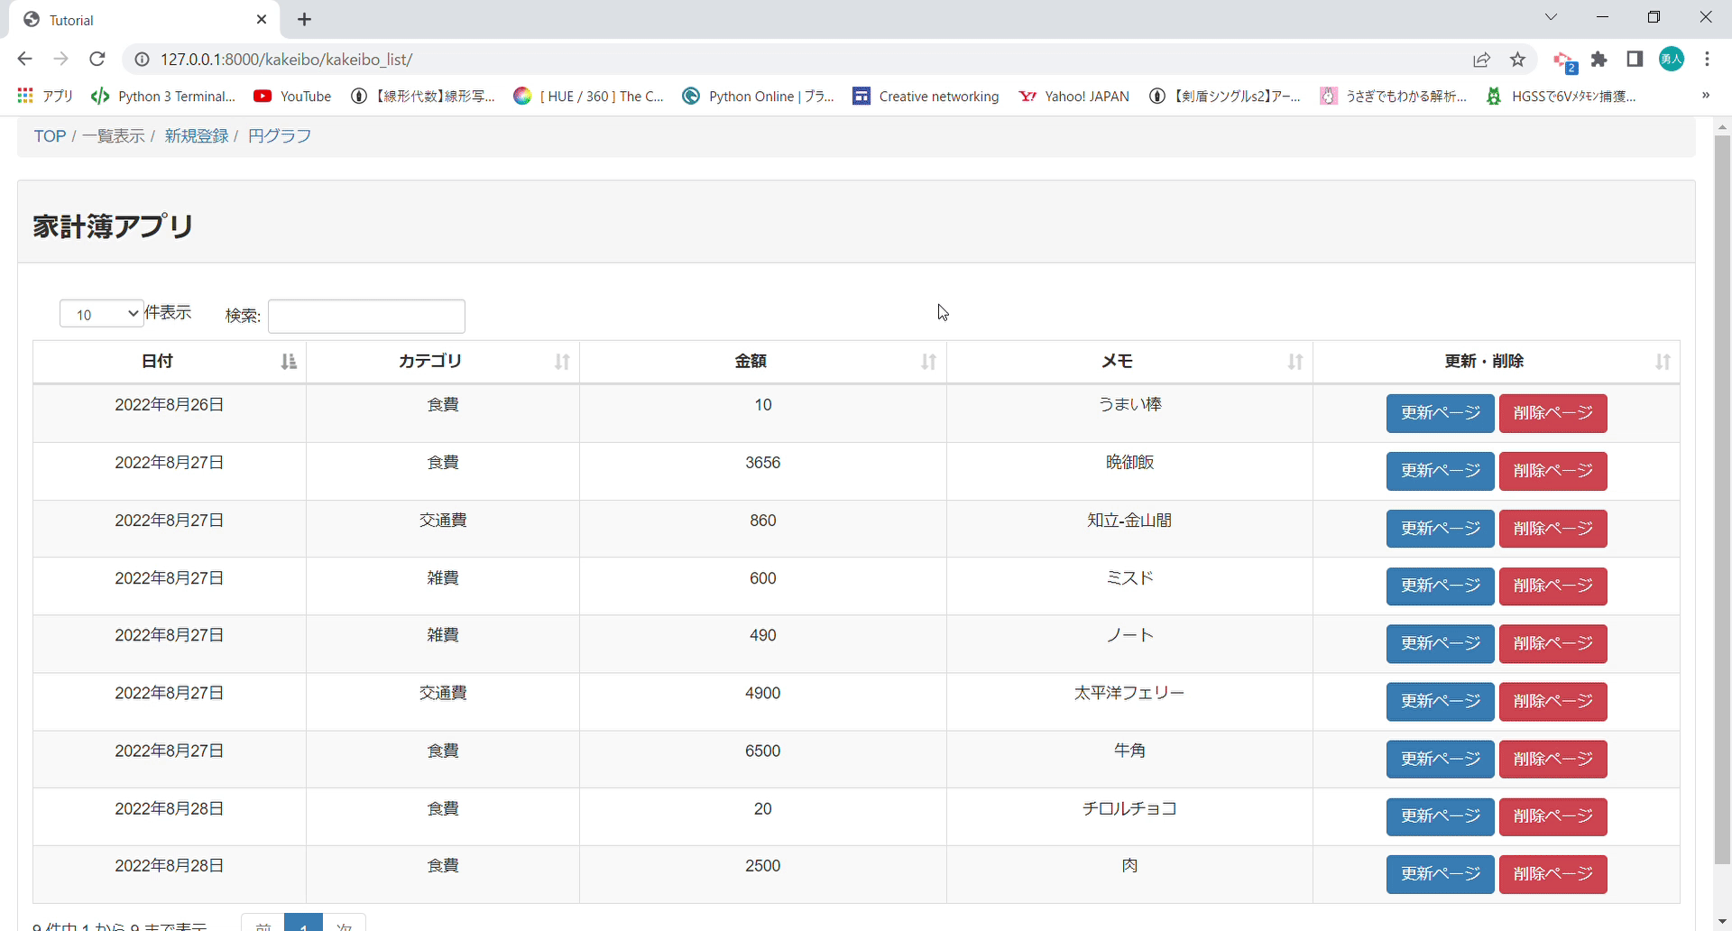
Task: Click 更新ページ for the うまい棒 row
Action: tap(1440, 413)
